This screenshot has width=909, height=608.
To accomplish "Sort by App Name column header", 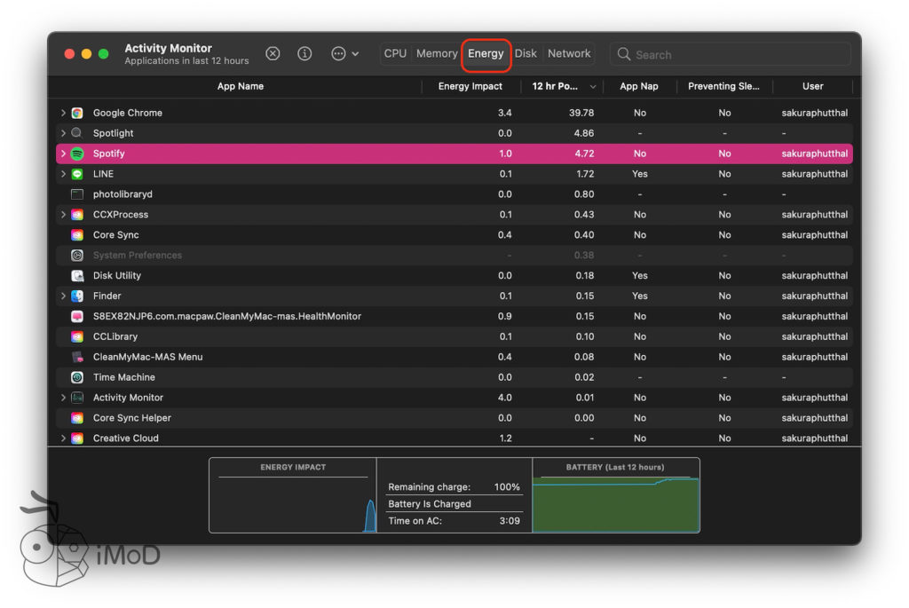I will (240, 86).
